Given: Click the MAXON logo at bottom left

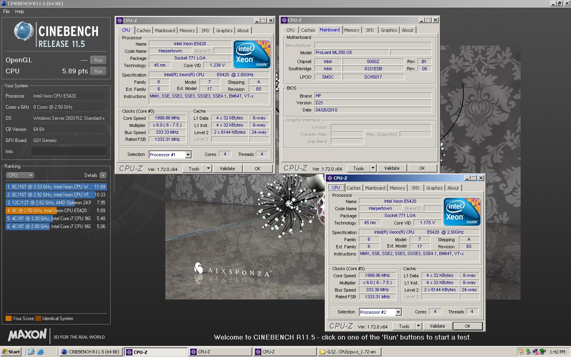Looking at the screenshot, I should [x=27, y=335].
